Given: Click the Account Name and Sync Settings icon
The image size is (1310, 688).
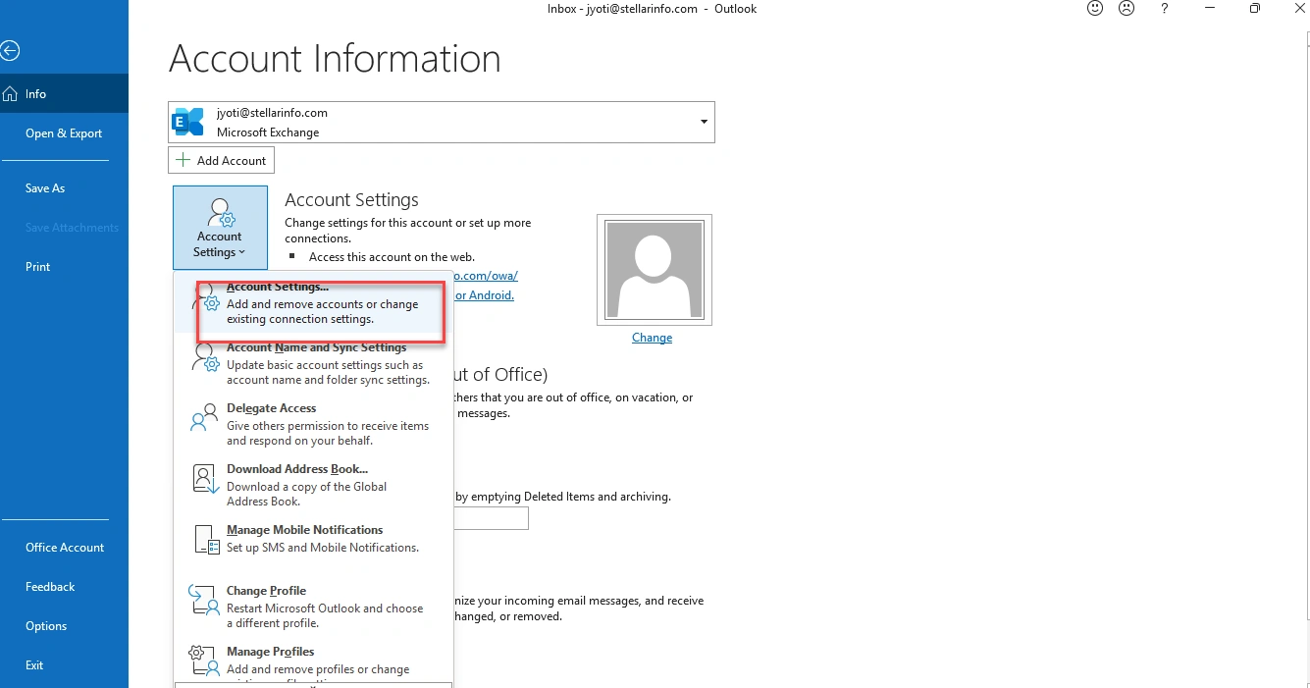Looking at the screenshot, I should [x=205, y=359].
